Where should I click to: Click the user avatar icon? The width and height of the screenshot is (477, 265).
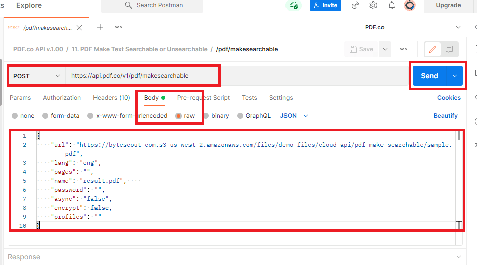(410, 6)
